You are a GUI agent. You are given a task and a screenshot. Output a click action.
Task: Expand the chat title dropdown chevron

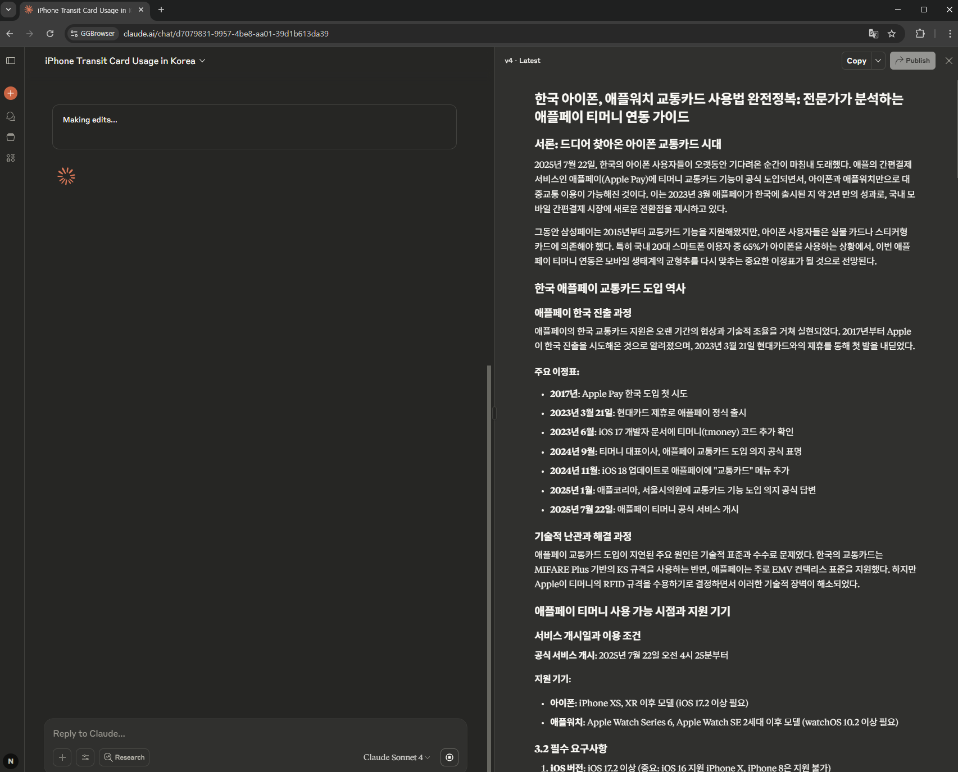tap(202, 61)
